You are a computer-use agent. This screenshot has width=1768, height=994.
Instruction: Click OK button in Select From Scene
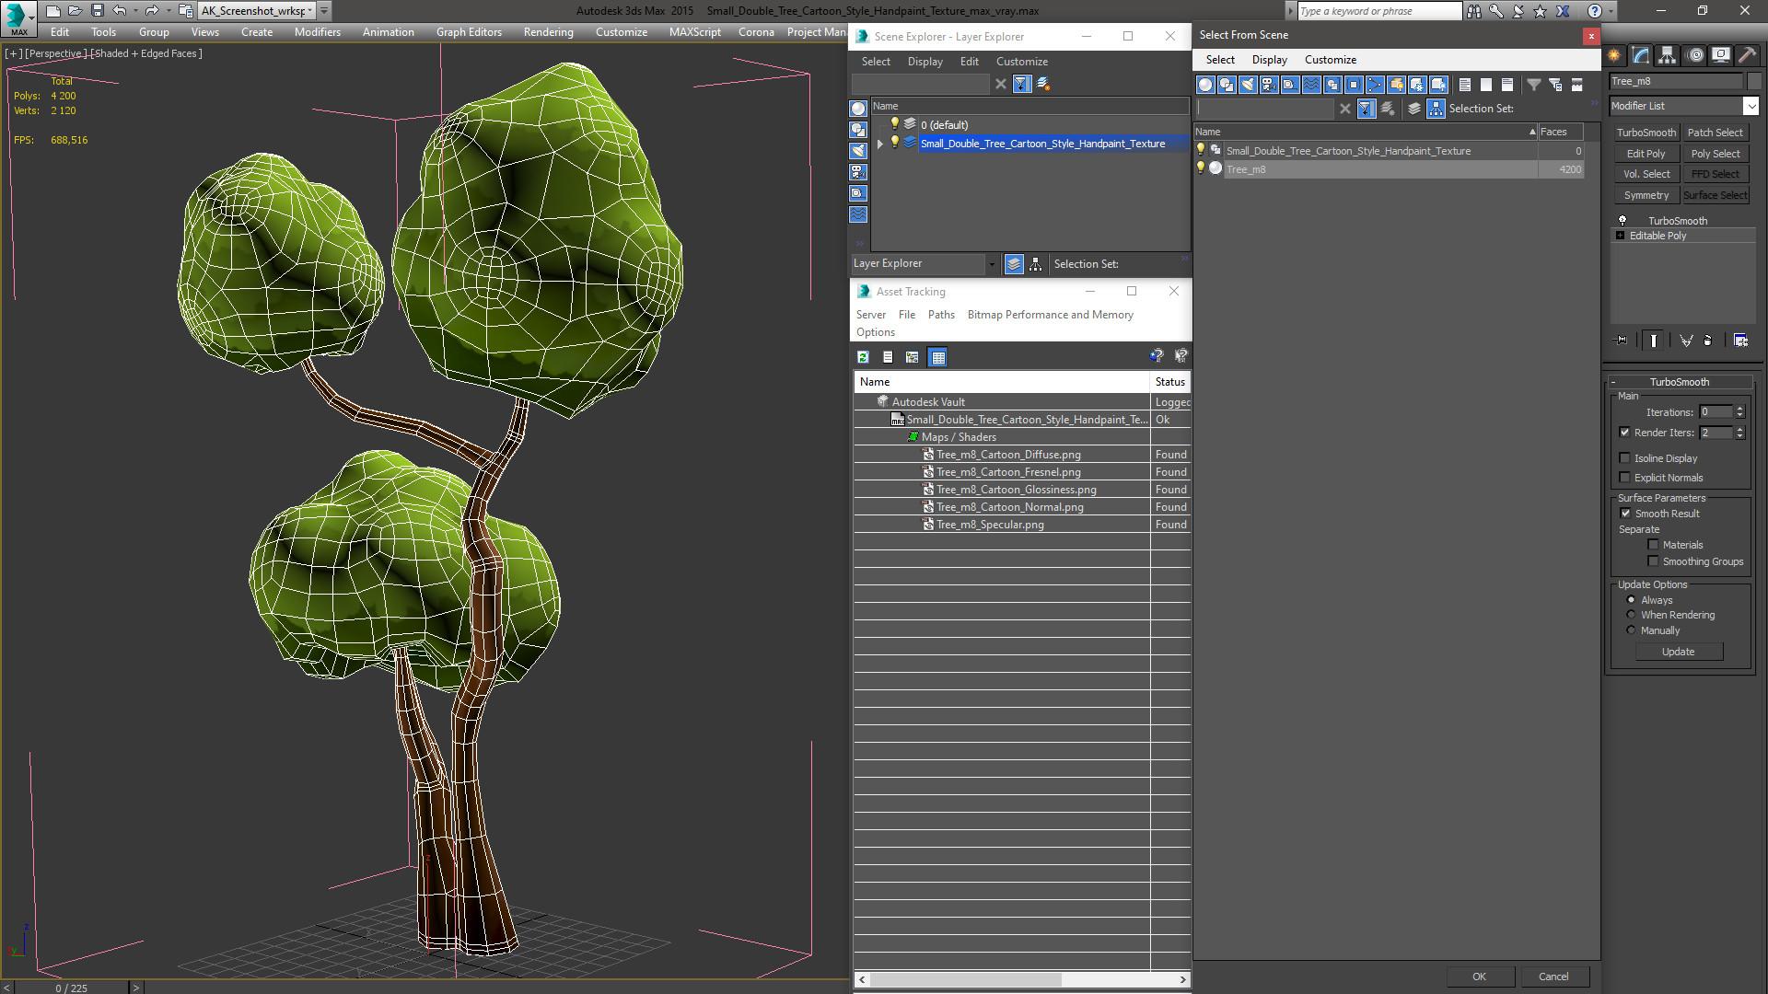[1479, 977]
